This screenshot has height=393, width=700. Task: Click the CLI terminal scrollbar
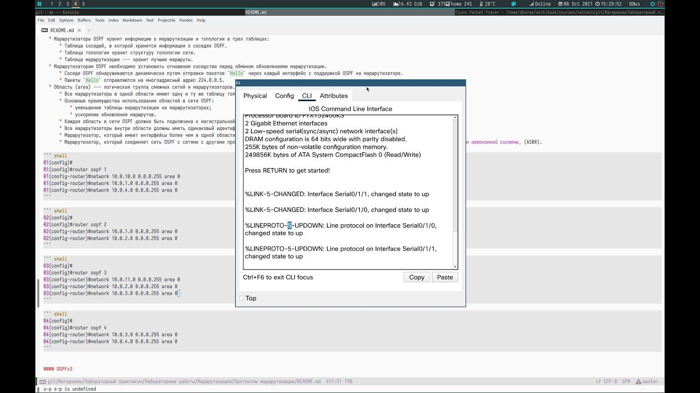pyautogui.click(x=456, y=192)
